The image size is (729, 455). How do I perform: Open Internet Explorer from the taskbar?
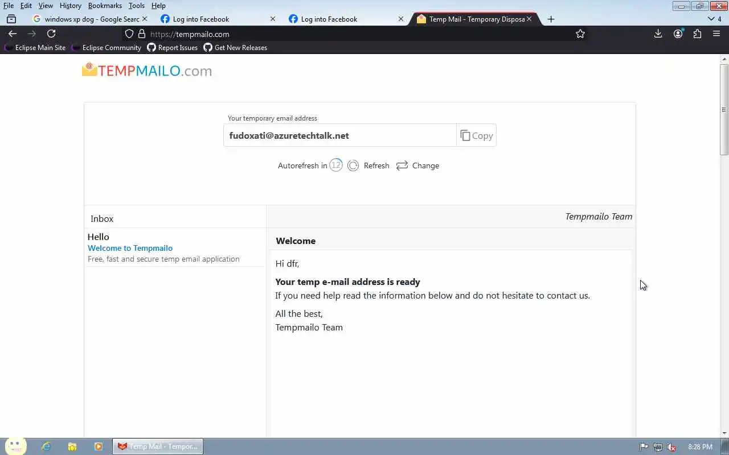click(46, 446)
